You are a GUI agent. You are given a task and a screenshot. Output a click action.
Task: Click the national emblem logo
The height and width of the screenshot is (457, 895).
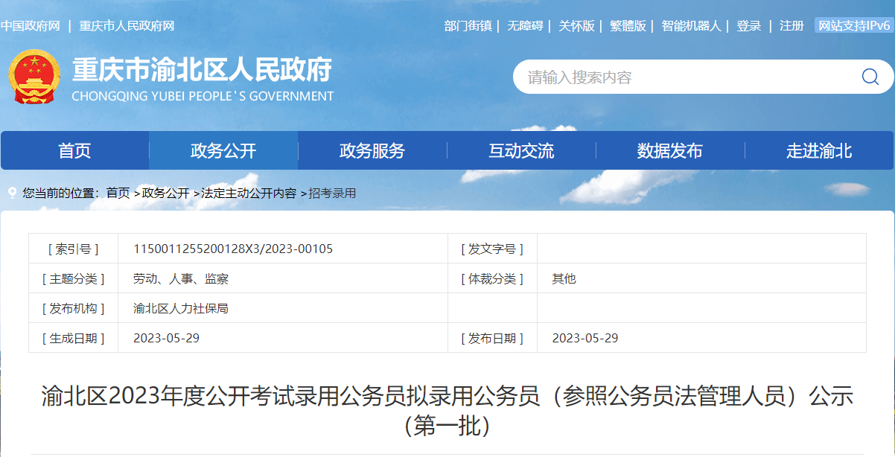(x=34, y=77)
